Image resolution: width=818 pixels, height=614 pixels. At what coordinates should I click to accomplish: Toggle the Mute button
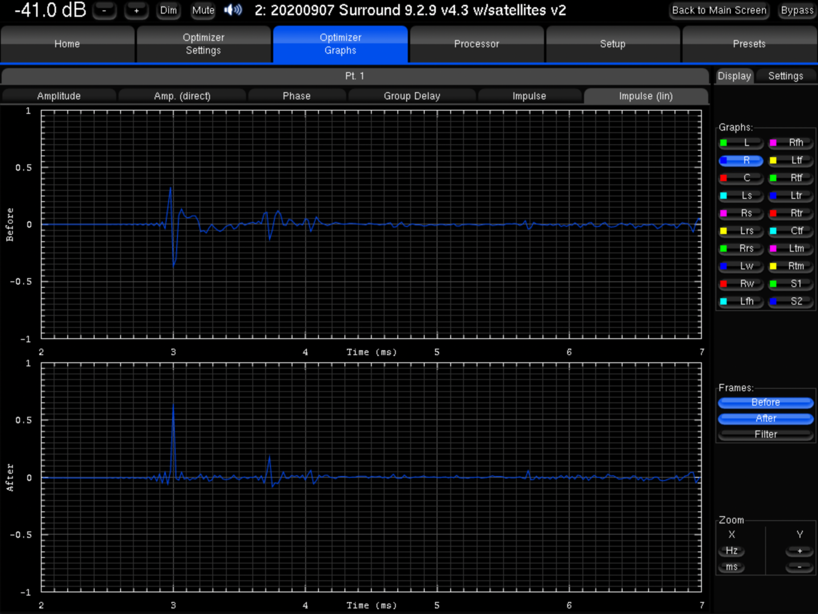point(203,10)
